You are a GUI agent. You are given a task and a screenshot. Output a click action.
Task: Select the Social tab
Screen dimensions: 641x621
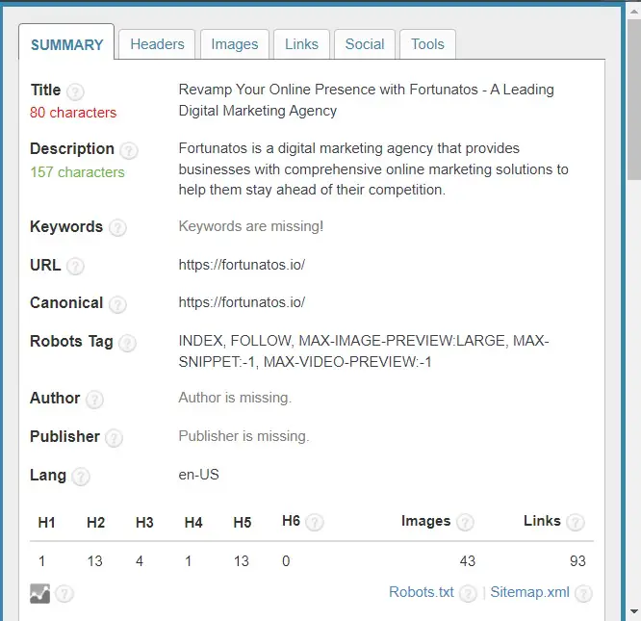point(365,44)
